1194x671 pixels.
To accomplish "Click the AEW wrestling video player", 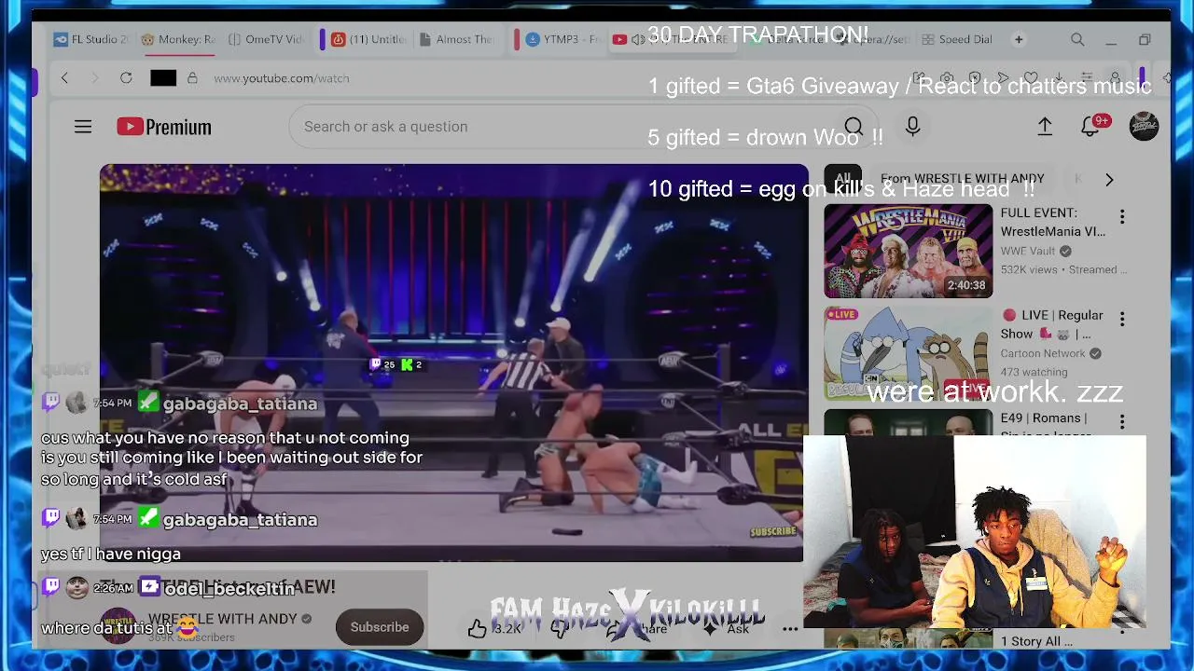I will (x=453, y=363).
